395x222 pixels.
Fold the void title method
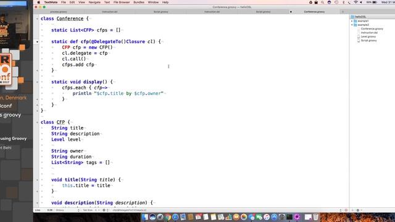[x=37, y=180]
